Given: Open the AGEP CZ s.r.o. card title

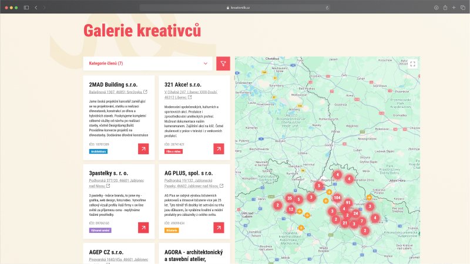Looking at the screenshot, I should (106, 252).
